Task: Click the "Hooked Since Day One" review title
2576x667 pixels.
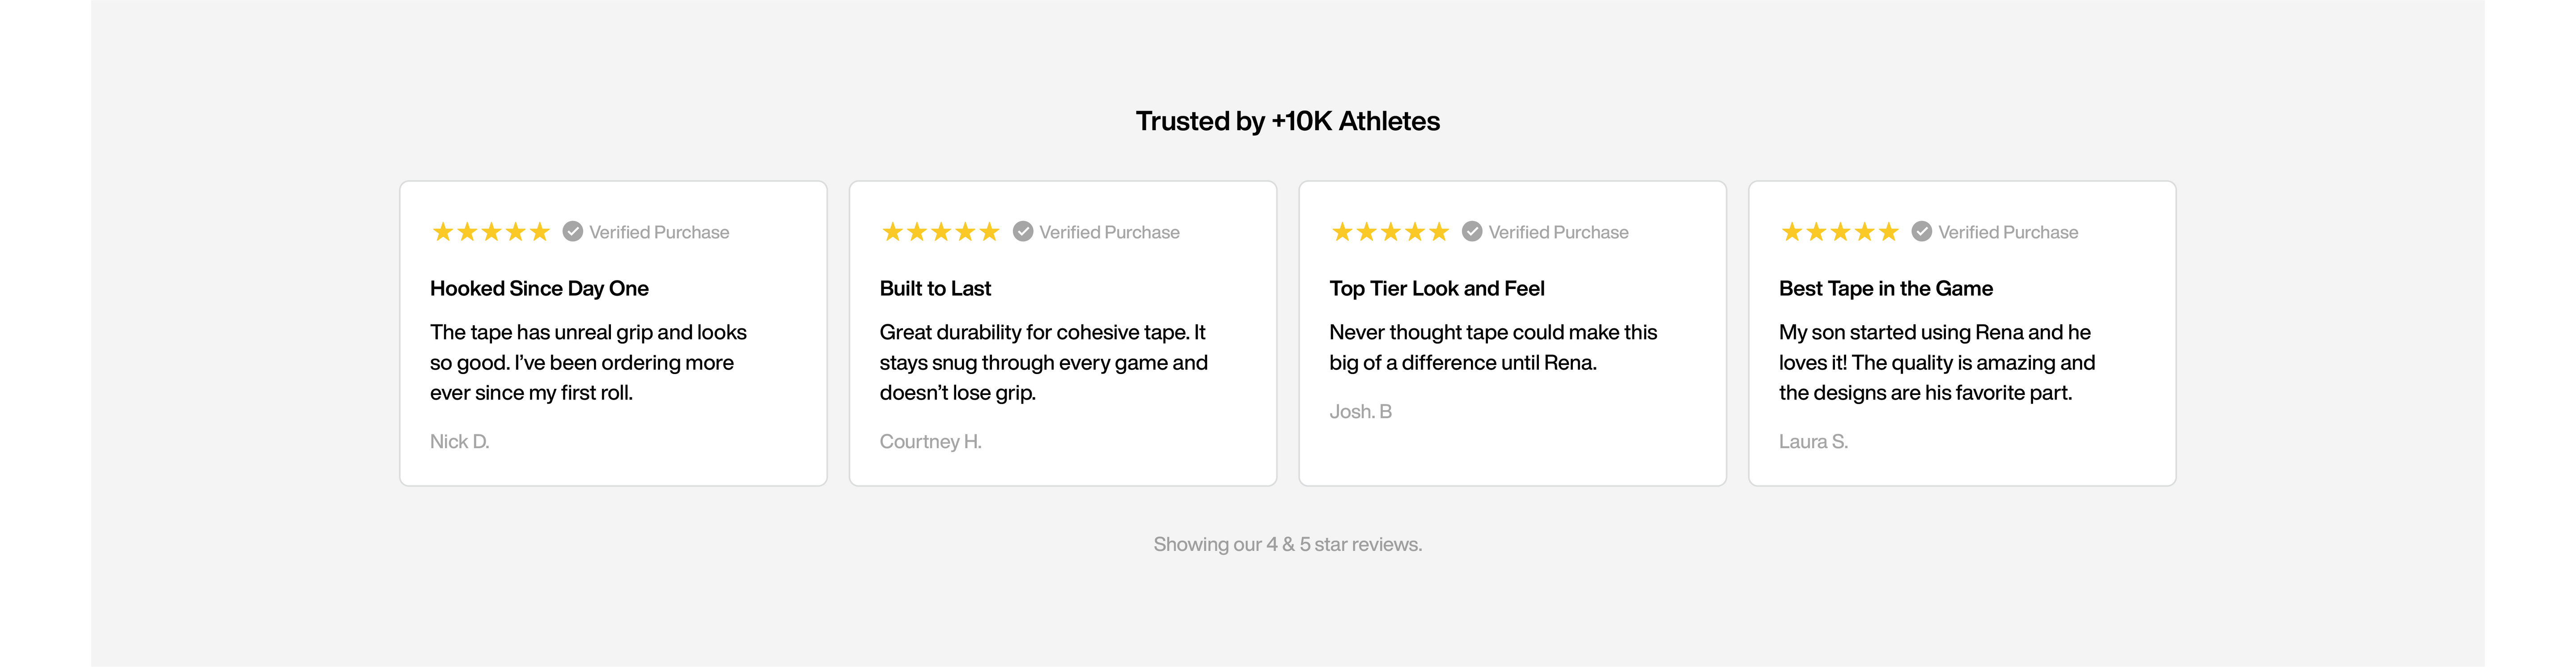Action: tap(539, 289)
